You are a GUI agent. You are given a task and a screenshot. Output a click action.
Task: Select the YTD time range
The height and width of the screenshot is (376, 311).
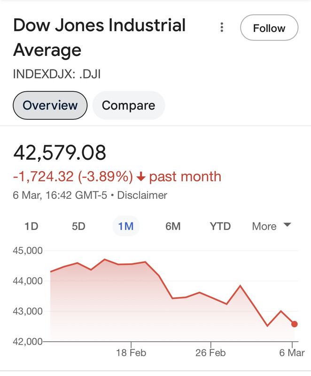coord(220,226)
